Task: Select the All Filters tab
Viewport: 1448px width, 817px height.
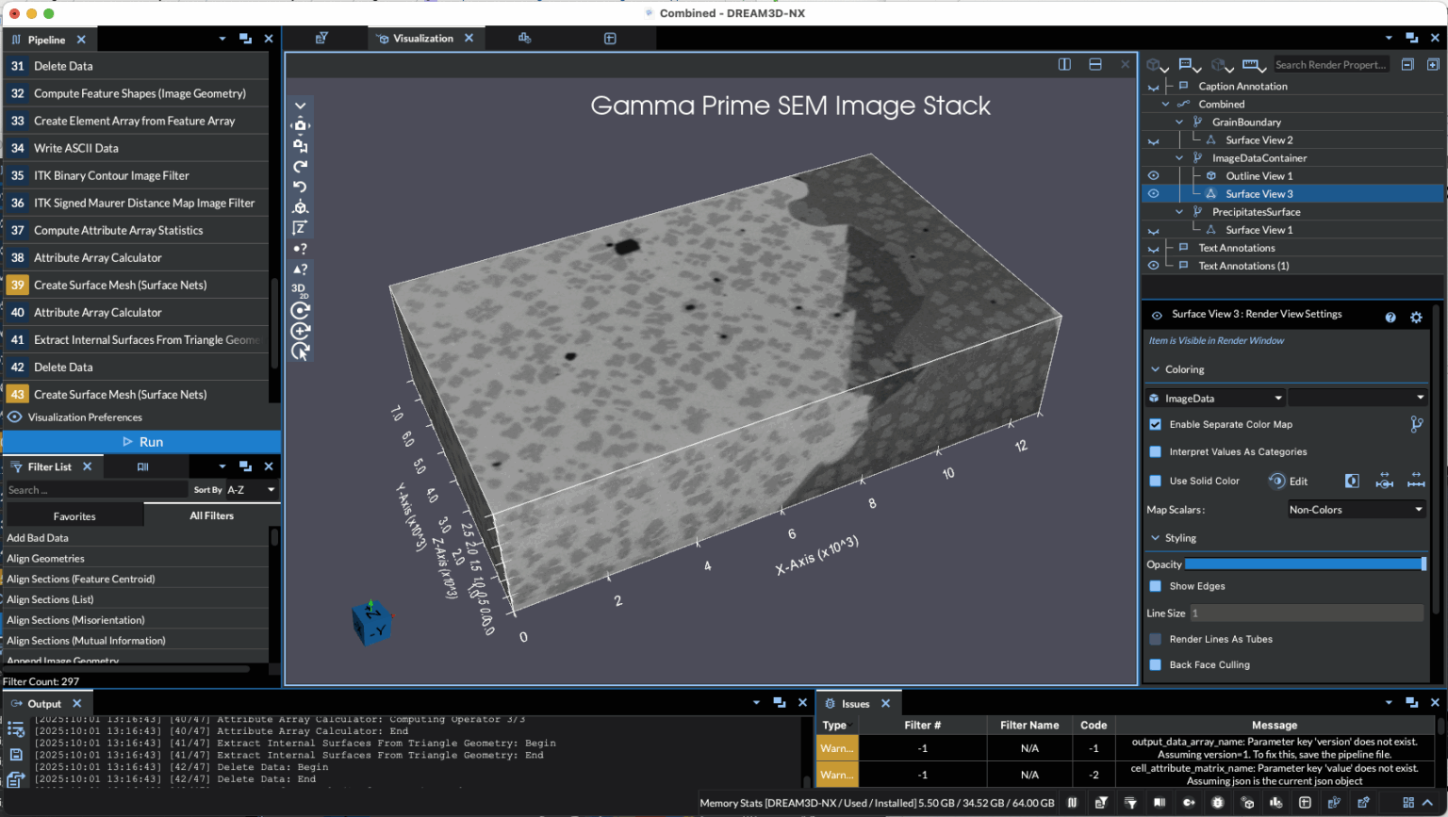Action: click(211, 515)
